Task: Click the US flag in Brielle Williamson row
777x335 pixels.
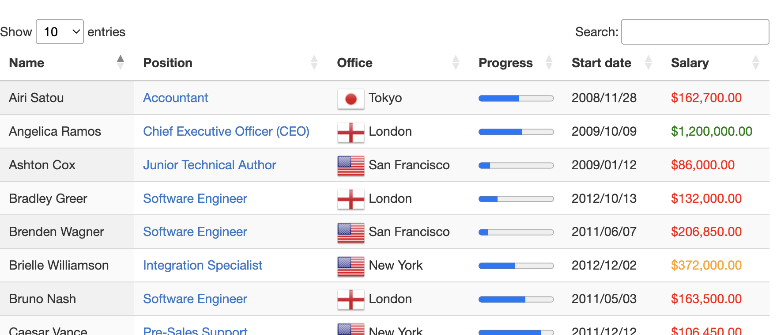Action: (351, 266)
